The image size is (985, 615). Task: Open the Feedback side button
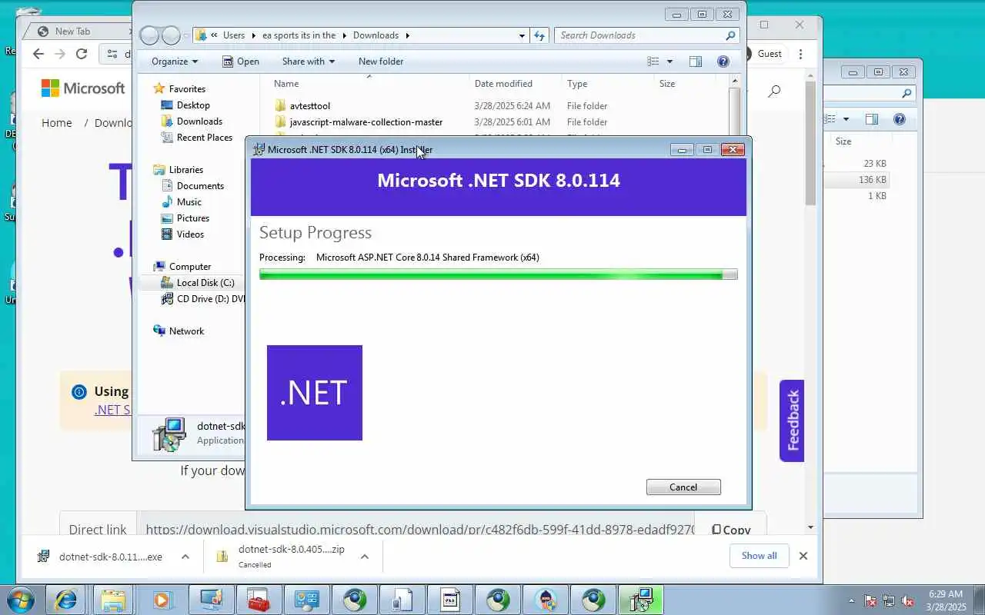point(792,421)
